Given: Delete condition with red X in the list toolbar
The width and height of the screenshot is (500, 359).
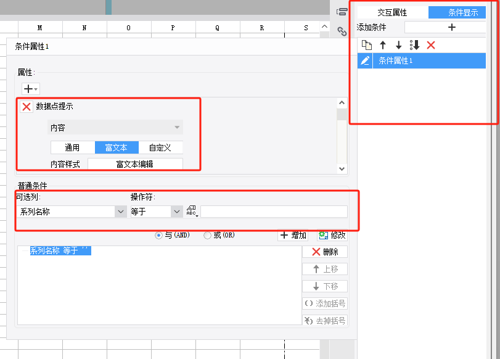Looking at the screenshot, I should 431,45.
